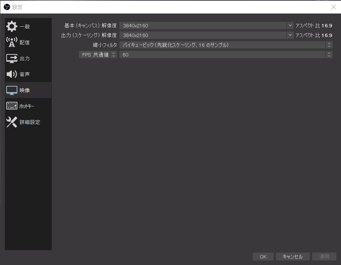Click the 適用 (Apply) button
This screenshot has height=265, width=341.
tap(324, 256)
